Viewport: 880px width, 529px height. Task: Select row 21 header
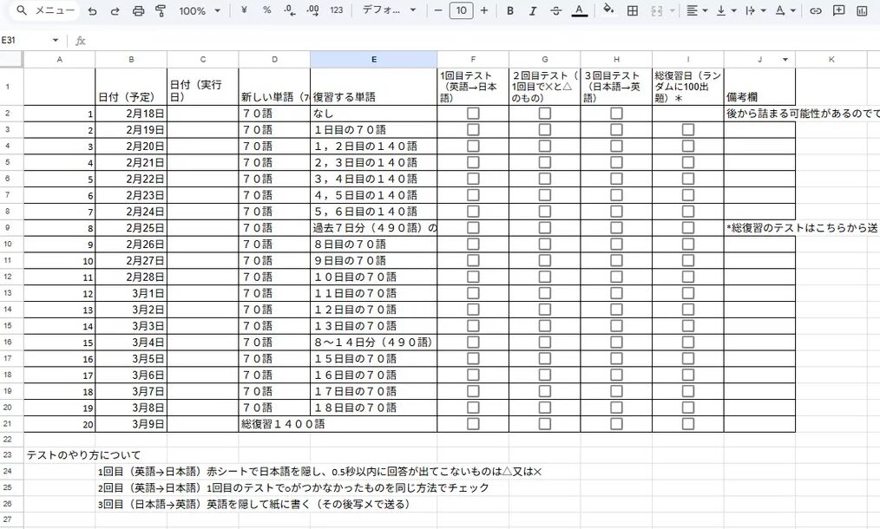pyautogui.click(x=11, y=424)
